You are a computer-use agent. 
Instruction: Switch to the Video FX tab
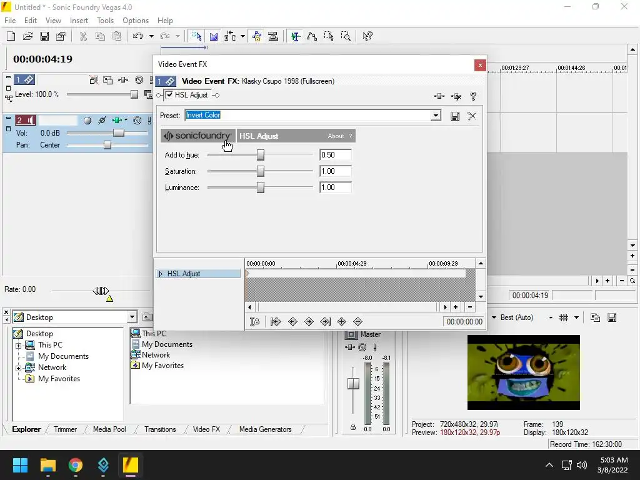(206, 429)
